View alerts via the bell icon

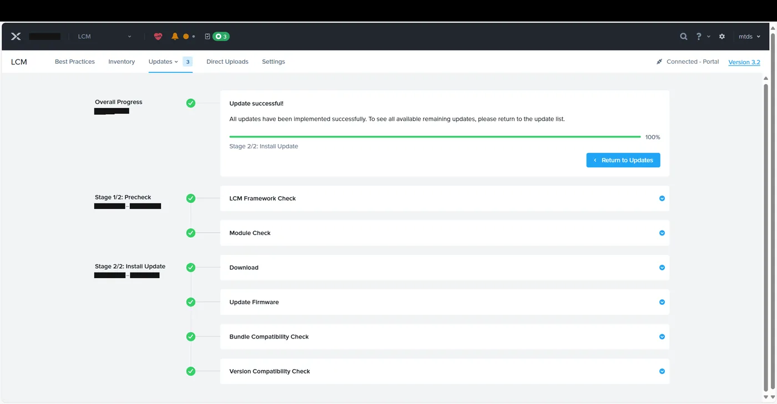pos(175,37)
